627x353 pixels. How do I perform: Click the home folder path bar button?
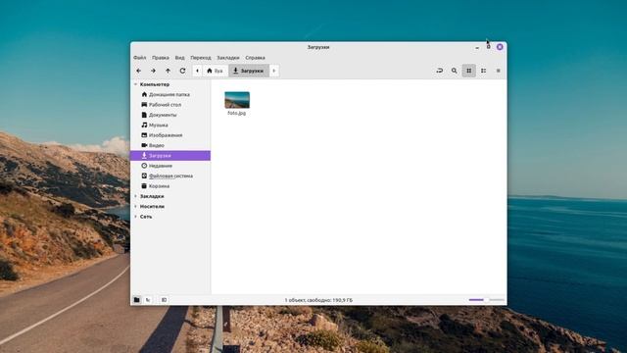[x=216, y=71]
